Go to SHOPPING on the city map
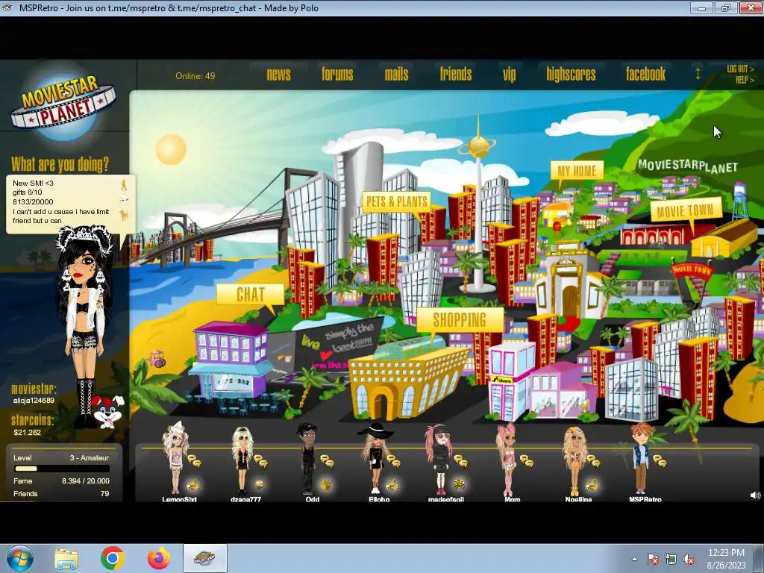This screenshot has width=764, height=573. tap(460, 319)
